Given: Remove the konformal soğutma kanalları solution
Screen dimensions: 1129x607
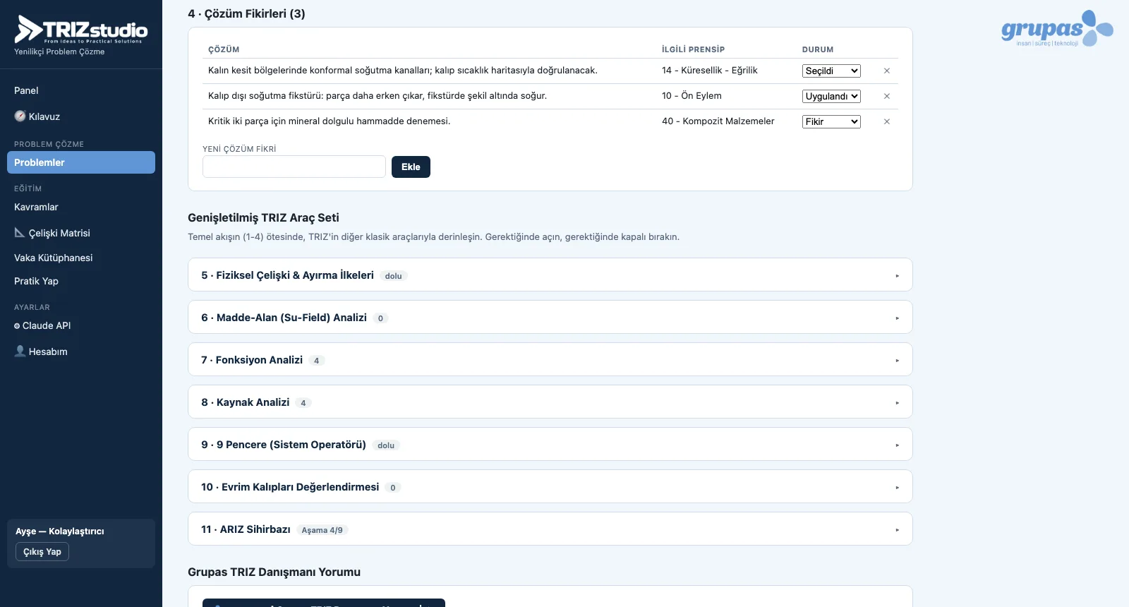Looking at the screenshot, I should (x=887, y=71).
